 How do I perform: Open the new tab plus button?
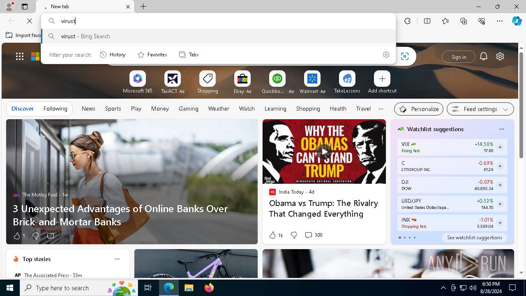(x=143, y=7)
